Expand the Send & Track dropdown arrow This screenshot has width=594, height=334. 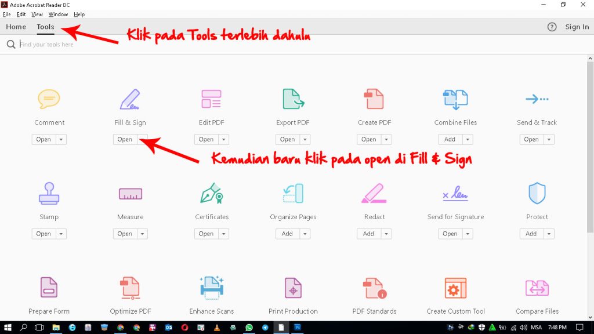click(x=549, y=139)
